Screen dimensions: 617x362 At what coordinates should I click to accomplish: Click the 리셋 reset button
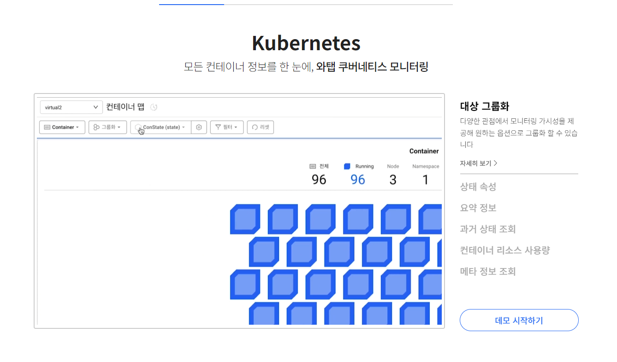261,127
